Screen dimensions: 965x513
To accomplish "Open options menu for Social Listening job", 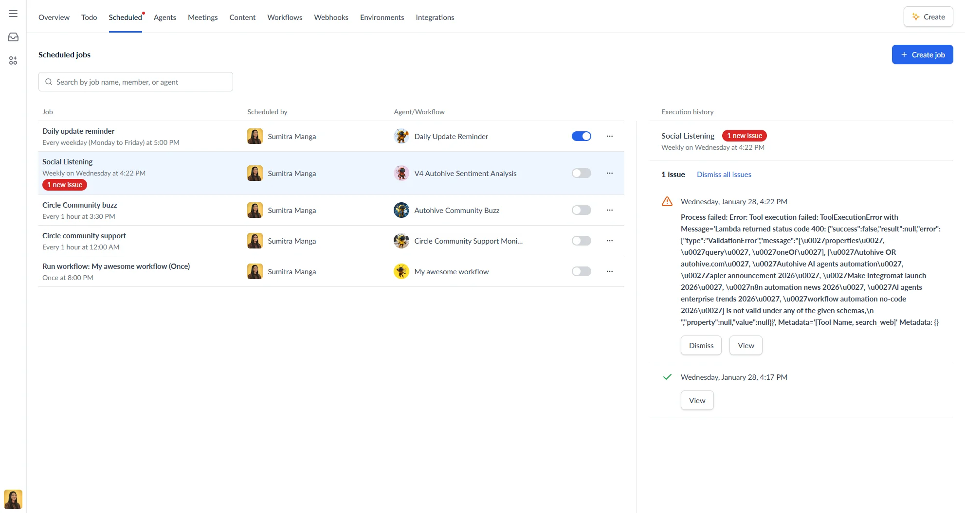I will [609, 173].
